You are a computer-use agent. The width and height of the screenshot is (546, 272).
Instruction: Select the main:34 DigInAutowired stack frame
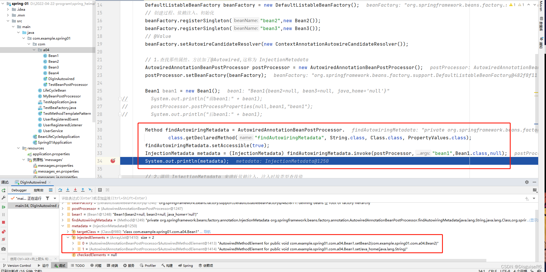point(33,206)
